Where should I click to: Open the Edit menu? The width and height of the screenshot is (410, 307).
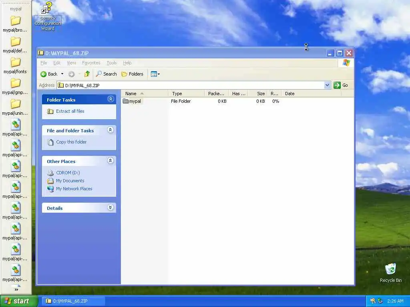(57, 63)
